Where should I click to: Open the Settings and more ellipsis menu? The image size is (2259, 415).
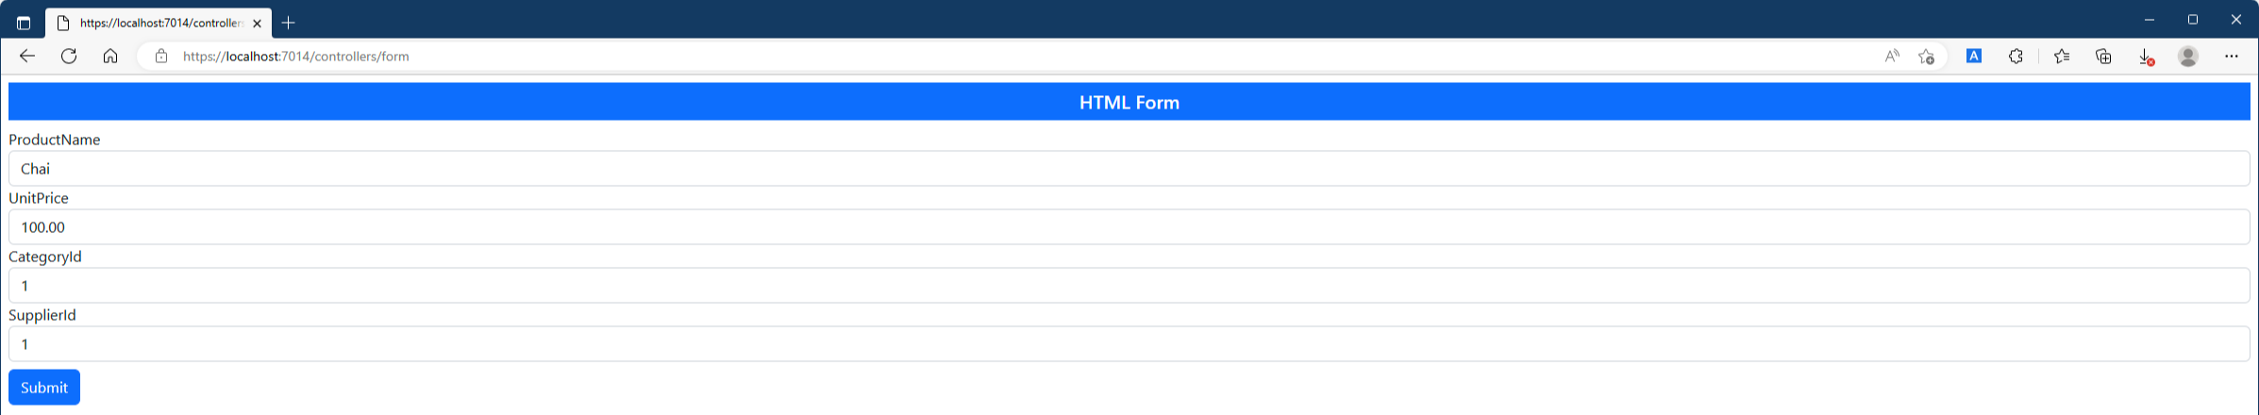pyautogui.click(x=2231, y=57)
